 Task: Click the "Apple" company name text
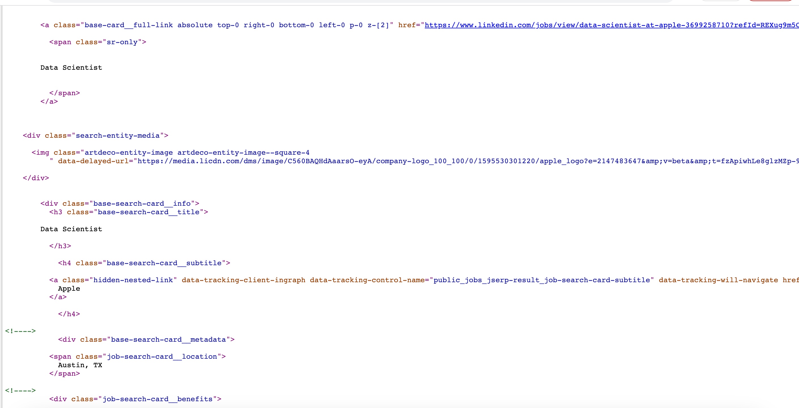pos(69,289)
